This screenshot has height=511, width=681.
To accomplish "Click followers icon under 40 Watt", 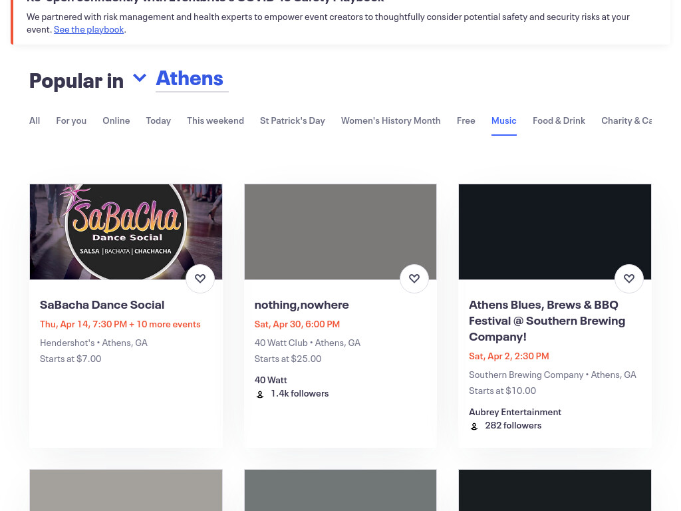I will pos(260,394).
